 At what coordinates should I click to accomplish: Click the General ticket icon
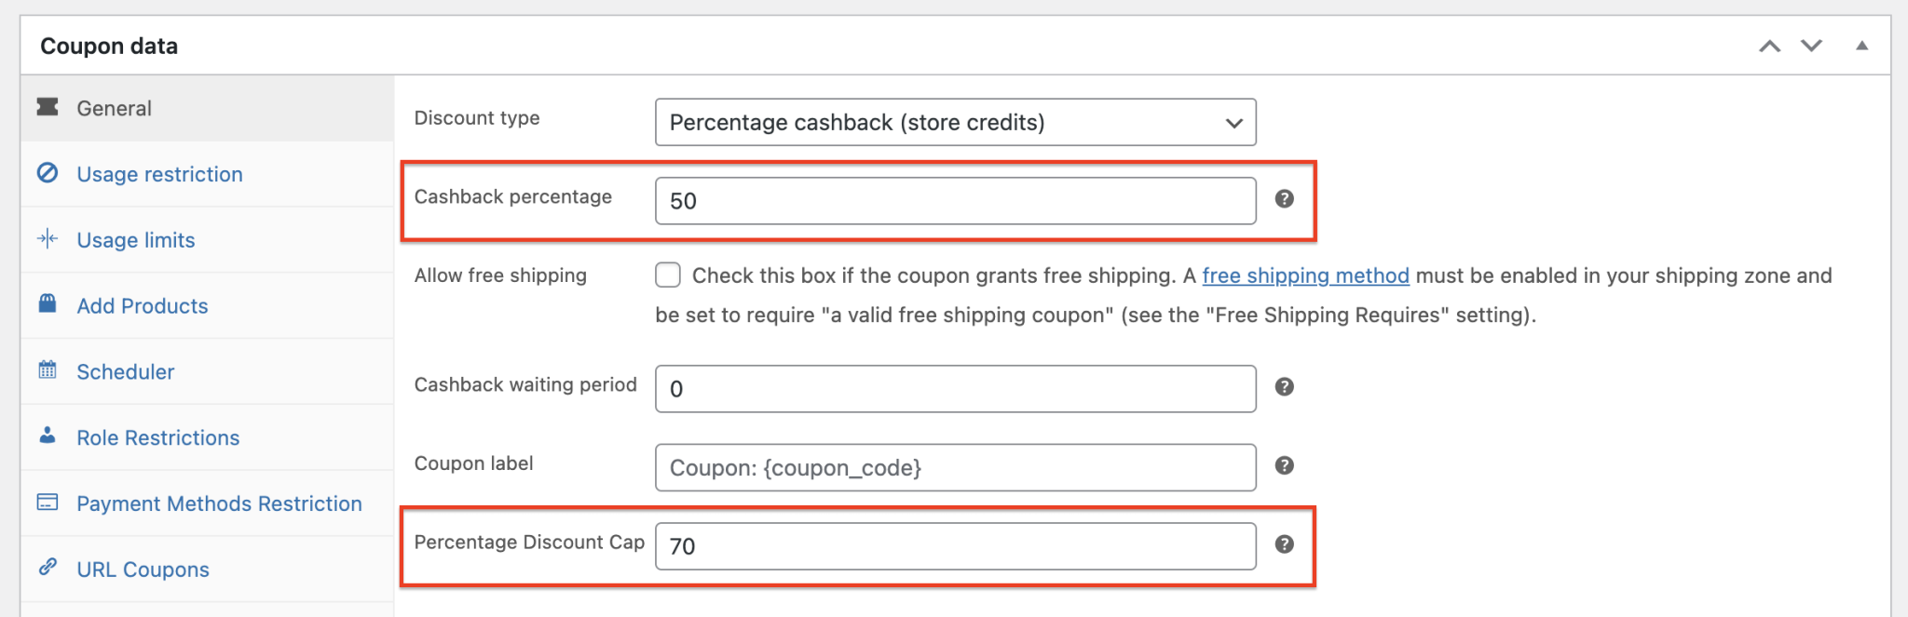click(48, 107)
